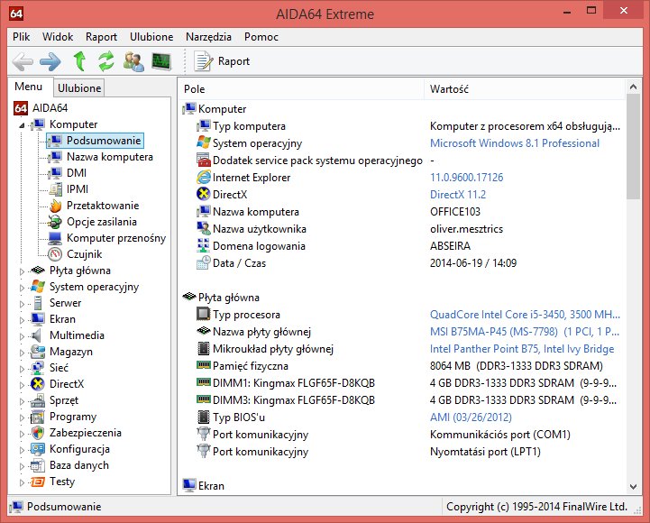Click the Wartość column header
650x523 pixels.
pyautogui.click(x=525, y=89)
